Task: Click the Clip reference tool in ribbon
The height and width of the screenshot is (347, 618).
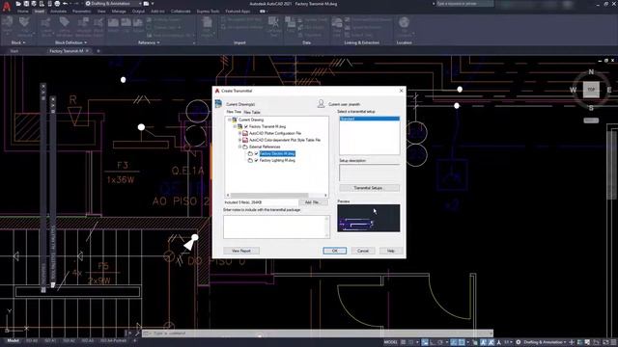Action: click(x=126, y=25)
